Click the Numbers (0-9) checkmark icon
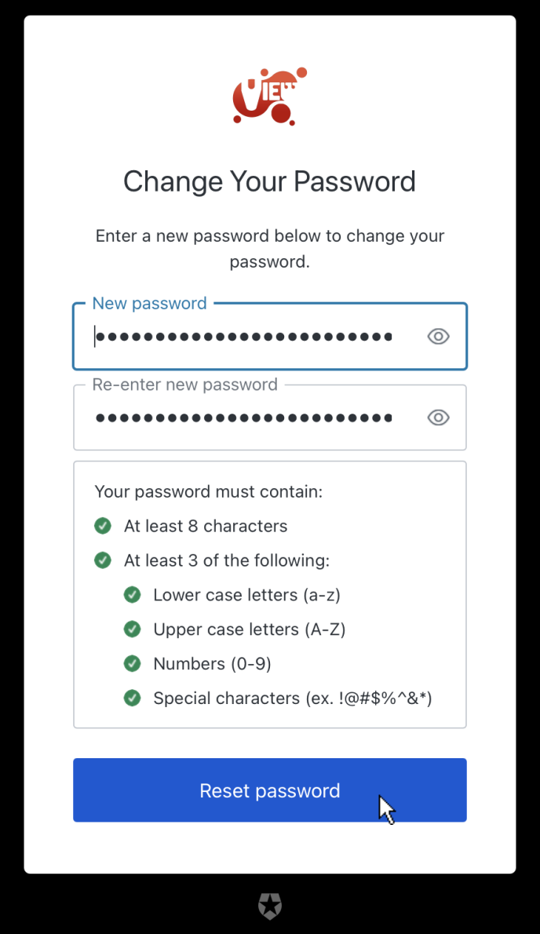This screenshot has height=934, width=540. 133,664
